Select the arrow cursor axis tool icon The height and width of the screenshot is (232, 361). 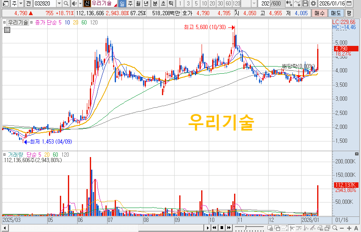292,228
